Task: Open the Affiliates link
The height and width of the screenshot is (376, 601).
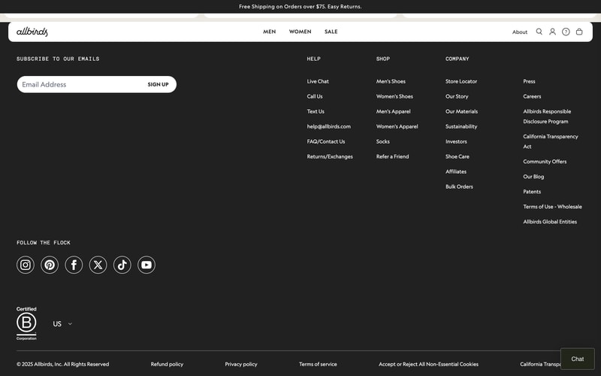Action: 456,171
